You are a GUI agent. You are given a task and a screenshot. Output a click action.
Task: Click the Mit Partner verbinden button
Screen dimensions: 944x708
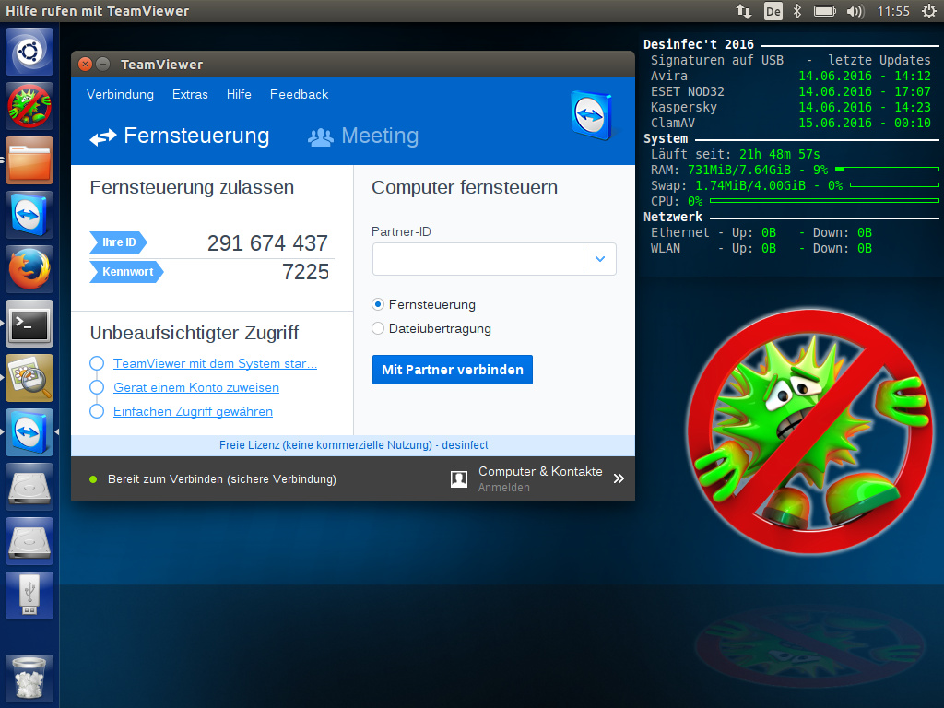pos(452,370)
